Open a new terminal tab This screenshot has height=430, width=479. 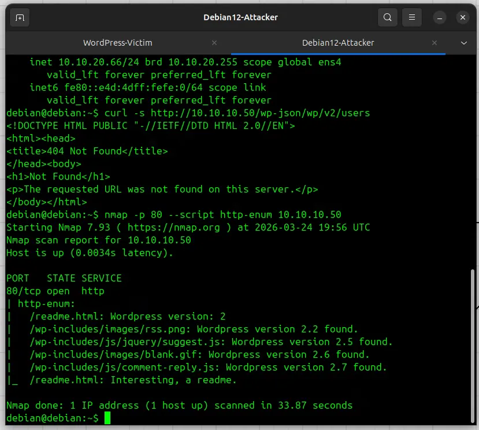pos(20,18)
